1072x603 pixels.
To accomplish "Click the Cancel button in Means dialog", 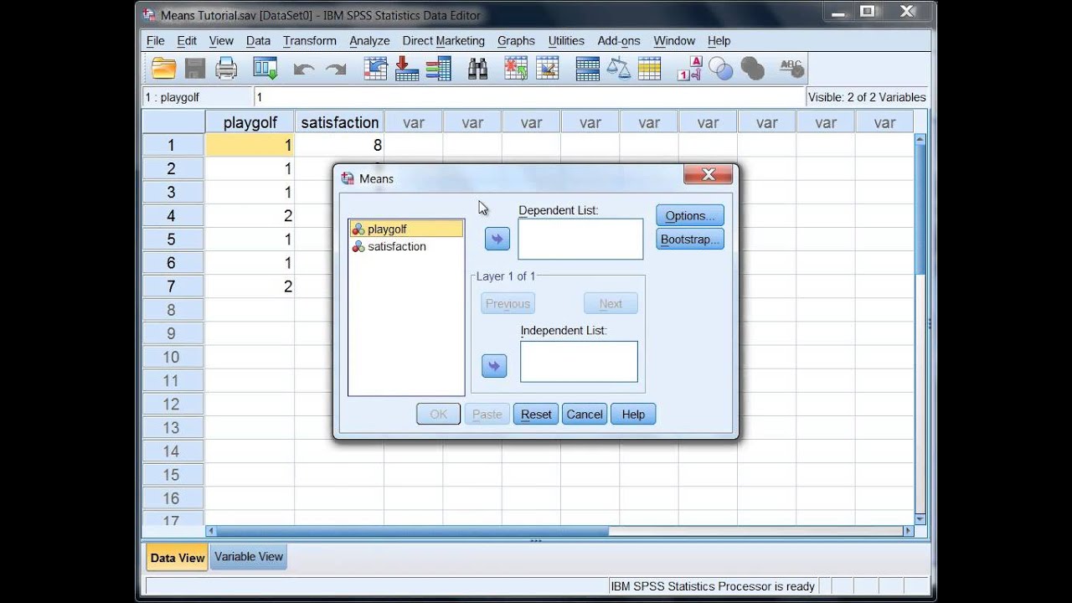I will 585,414.
